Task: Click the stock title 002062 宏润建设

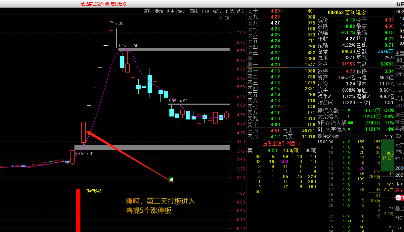Action: tap(347, 13)
